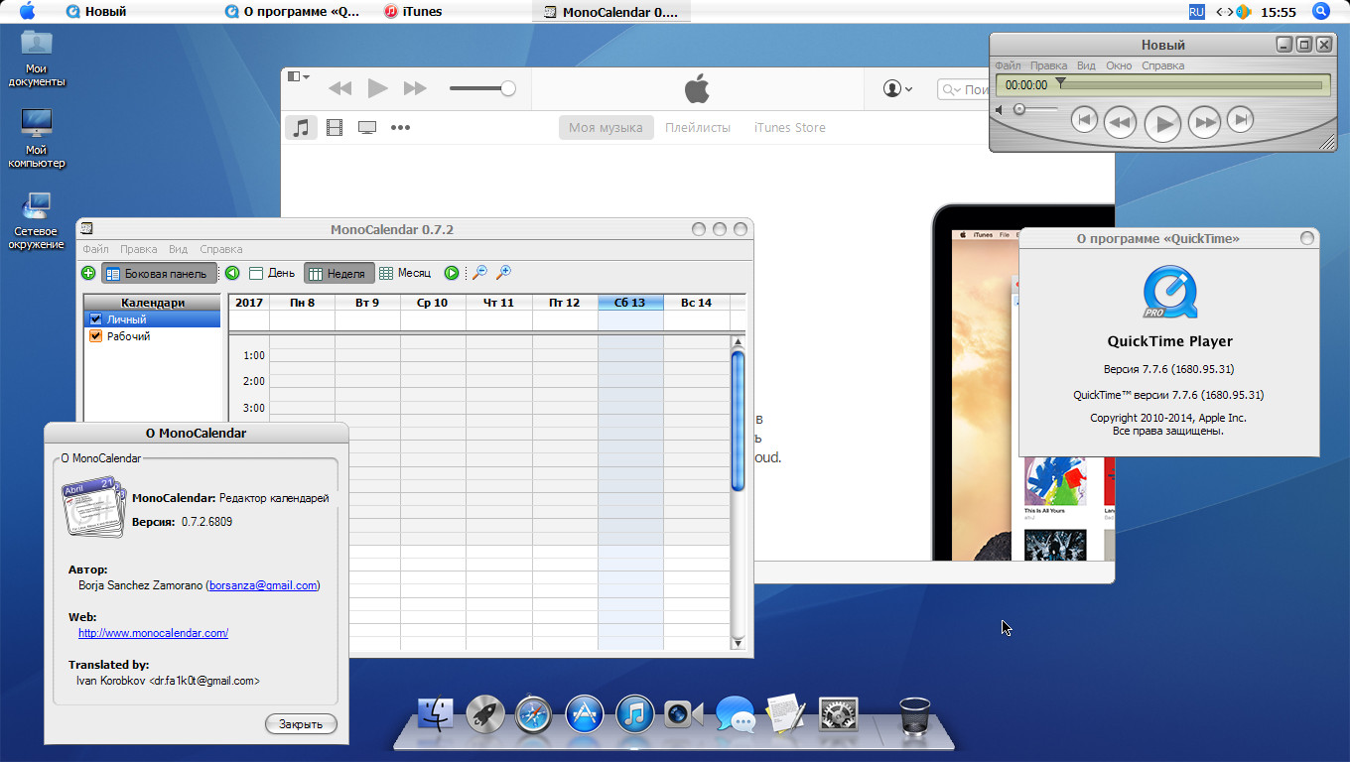Click the zoom in magnifier in MonoCalendar
The height and width of the screenshot is (762, 1350).
coord(503,273)
